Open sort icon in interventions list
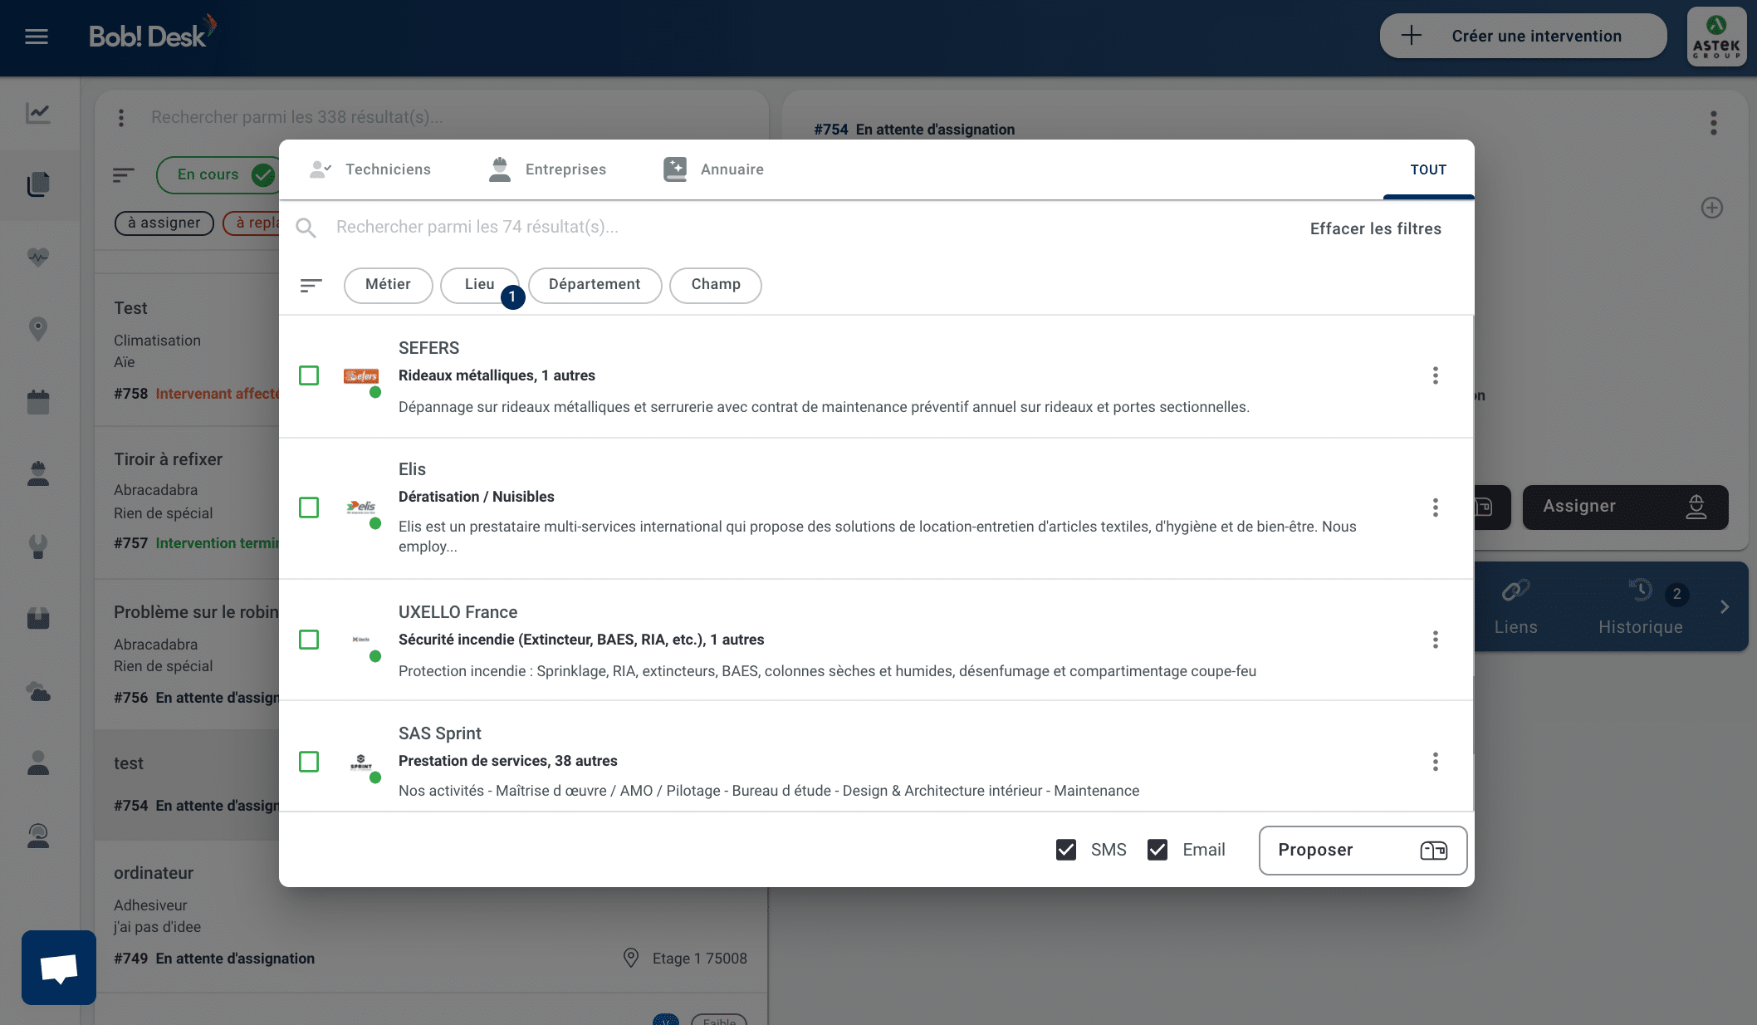The height and width of the screenshot is (1025, 1757). [x=124, y=174]
